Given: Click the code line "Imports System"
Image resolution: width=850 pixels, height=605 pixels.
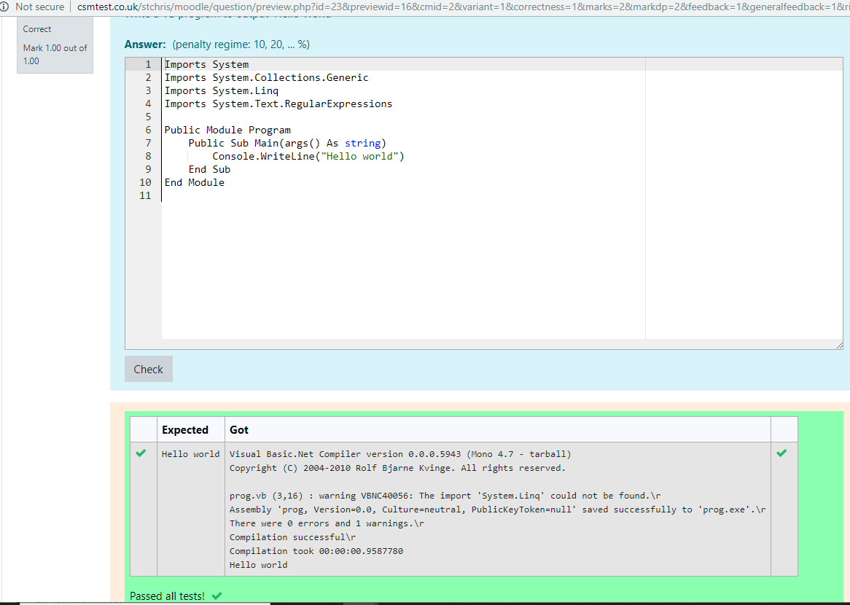Looking at the screenshot, I should click(206, 65).
